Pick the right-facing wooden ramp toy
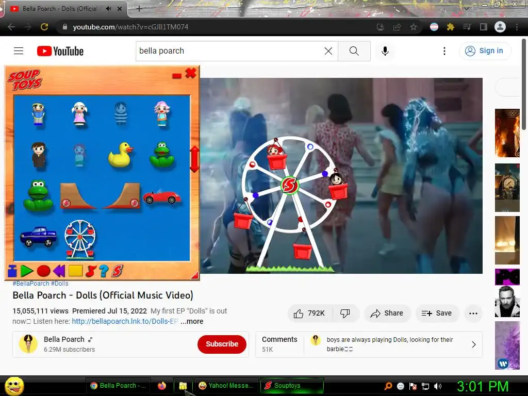 [x=122, y=195]
